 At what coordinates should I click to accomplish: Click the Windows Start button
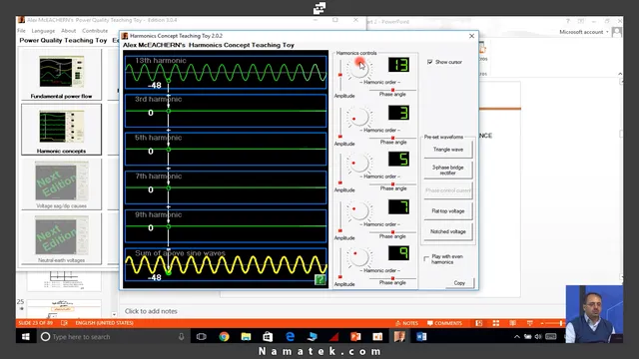coord(26,337)
